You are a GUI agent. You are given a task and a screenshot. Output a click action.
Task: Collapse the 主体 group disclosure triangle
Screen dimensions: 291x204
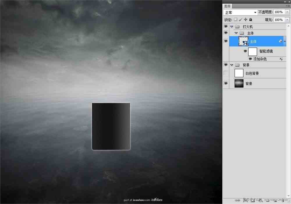236,33
